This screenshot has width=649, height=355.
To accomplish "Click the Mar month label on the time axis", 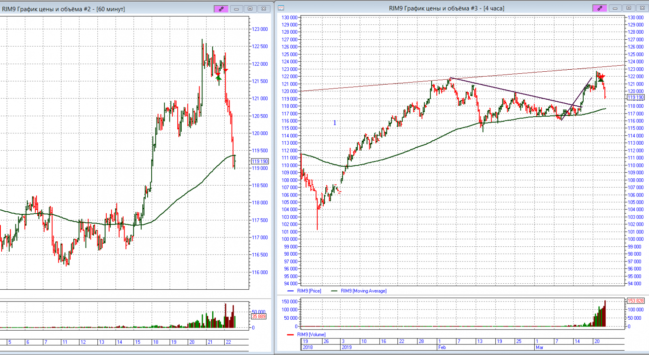I will tap(539, 347).
